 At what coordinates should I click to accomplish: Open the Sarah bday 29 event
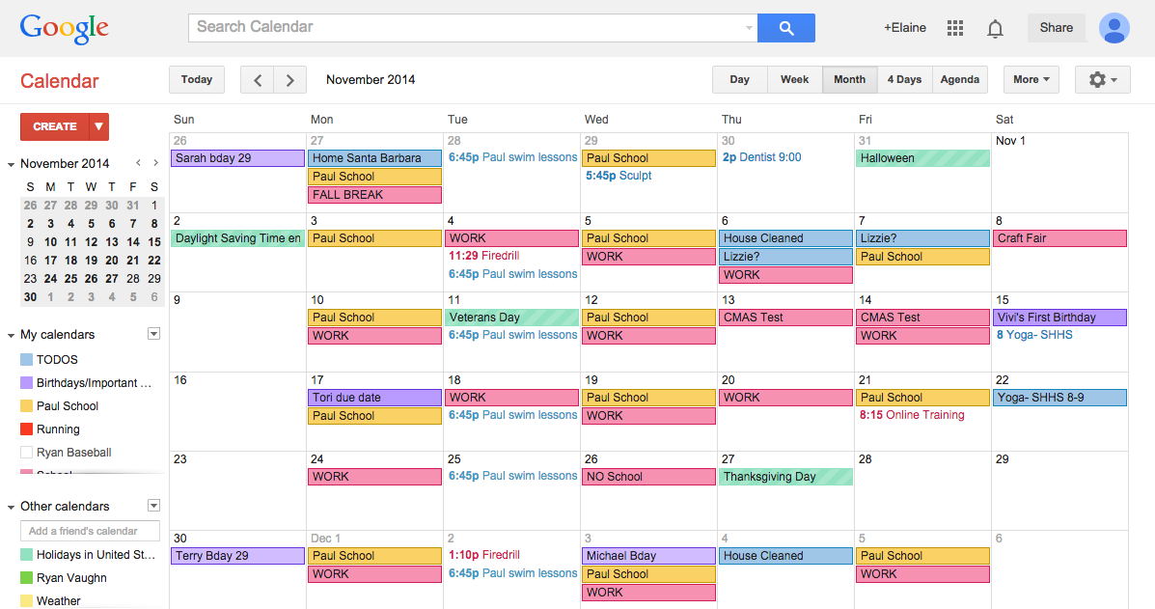point(237,158)
